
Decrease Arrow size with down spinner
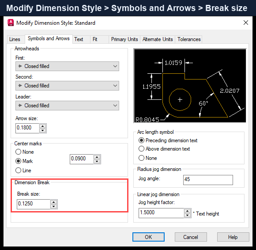[43, 130]
